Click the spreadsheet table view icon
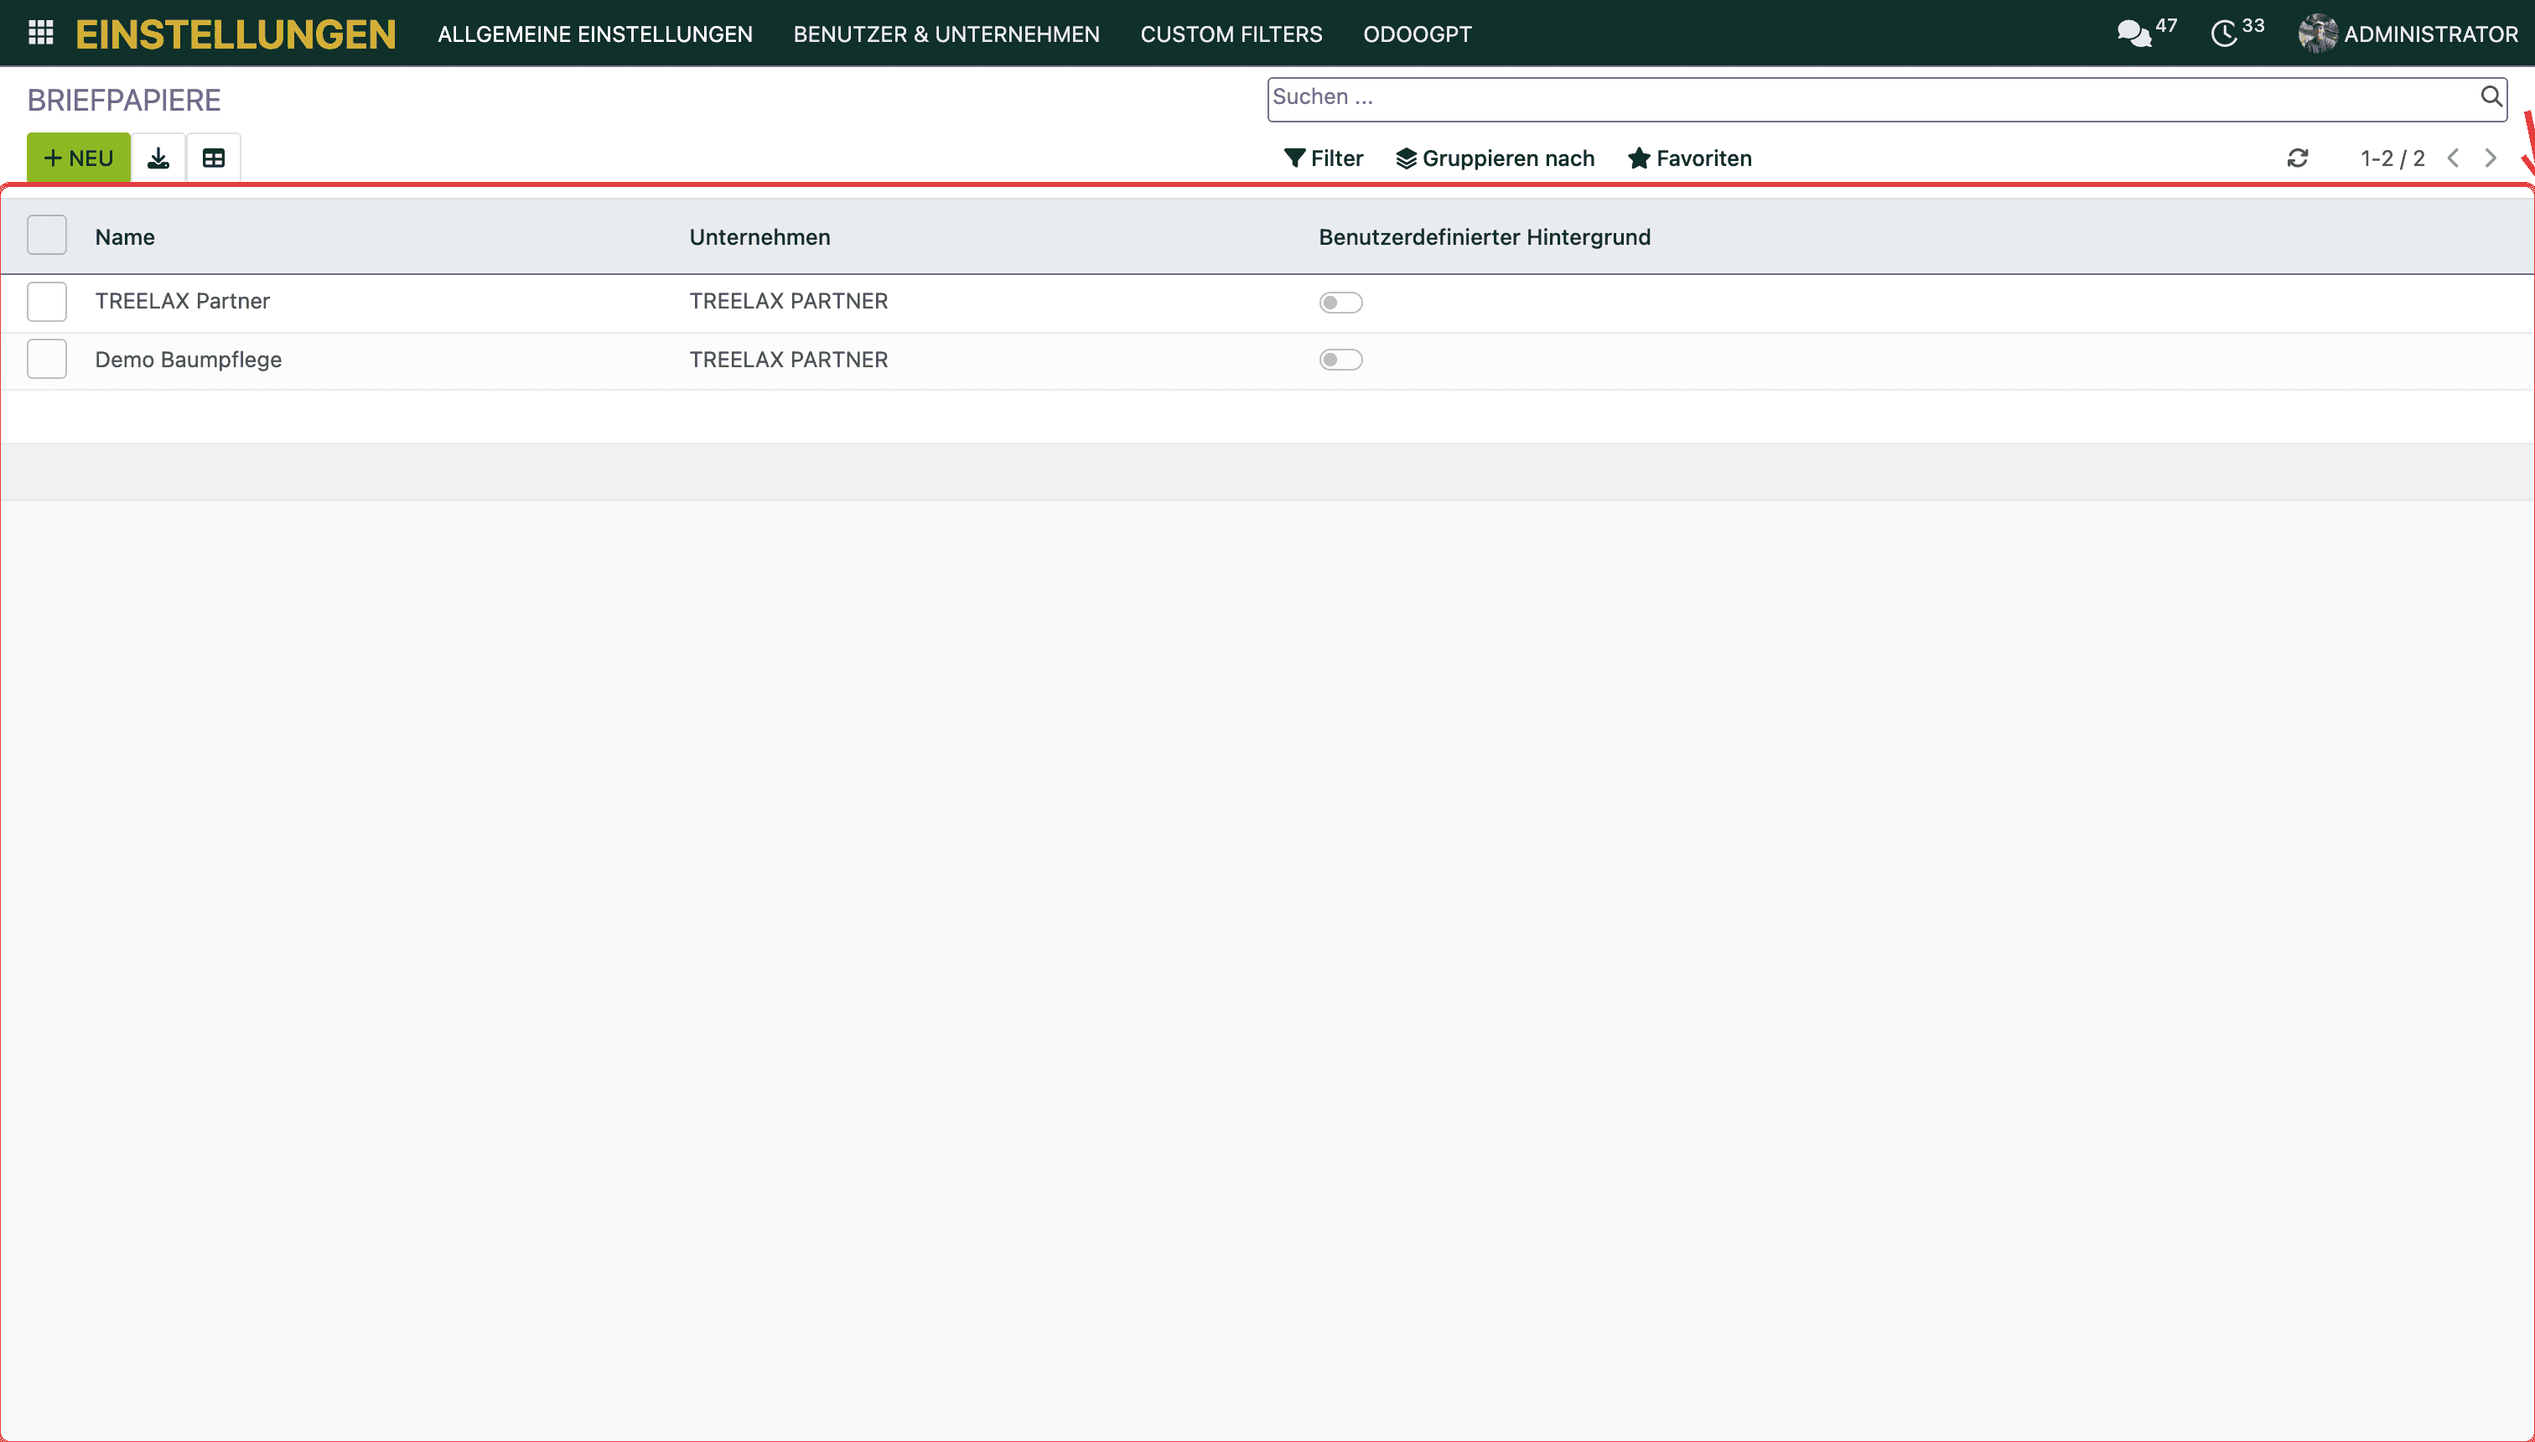This screenshot has height=1442, width=2535. 214,158
